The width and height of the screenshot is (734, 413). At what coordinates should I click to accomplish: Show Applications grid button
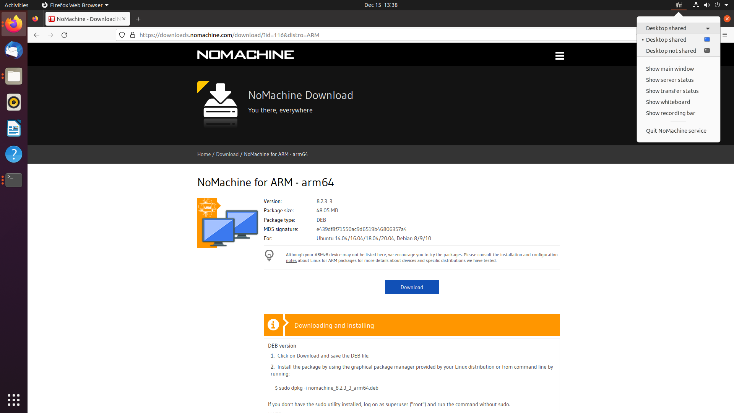coord(14,400)
